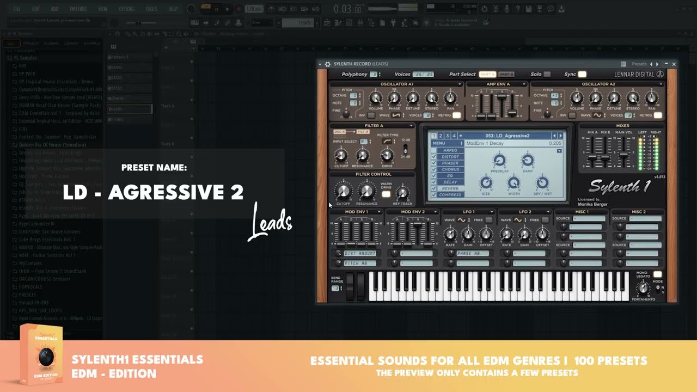The image size is (697, 392).
Task: Open the MENU dropdown in display
Action: click(x=447, y=143)
